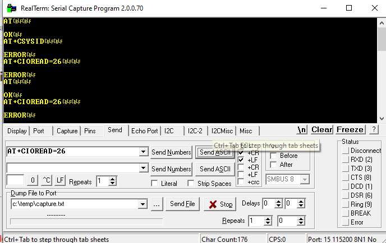Toggle first row +LF checkbox
This screenshot has width=386, height=243.
[x=241, y=160]
